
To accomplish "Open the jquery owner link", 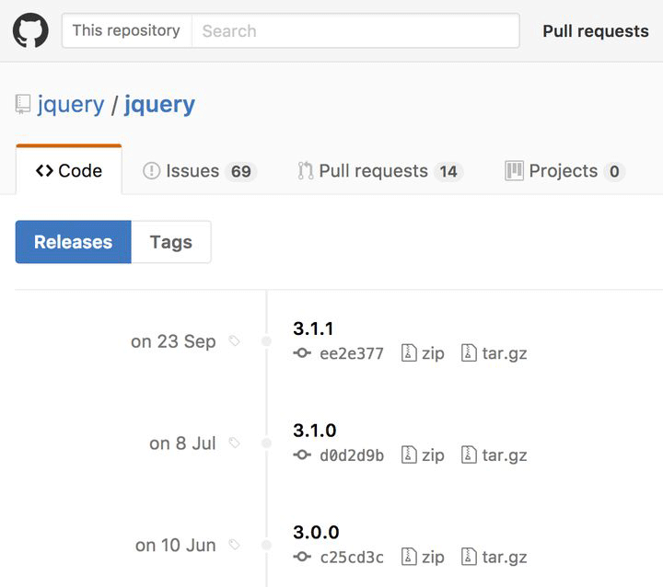I will 71,105.
